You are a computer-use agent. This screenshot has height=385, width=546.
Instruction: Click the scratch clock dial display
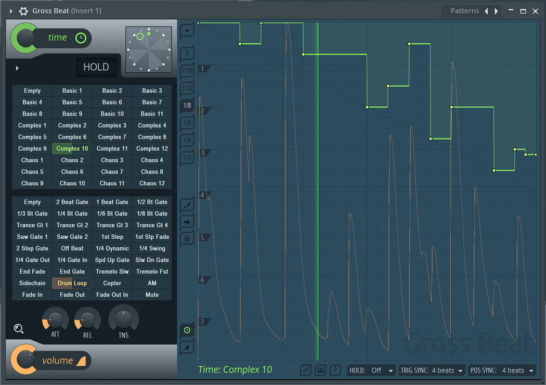tap(149, 50)
